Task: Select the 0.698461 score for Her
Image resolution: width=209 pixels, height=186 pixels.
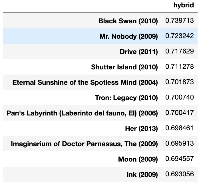Action: pyautogui.click(x=179, y=128)
